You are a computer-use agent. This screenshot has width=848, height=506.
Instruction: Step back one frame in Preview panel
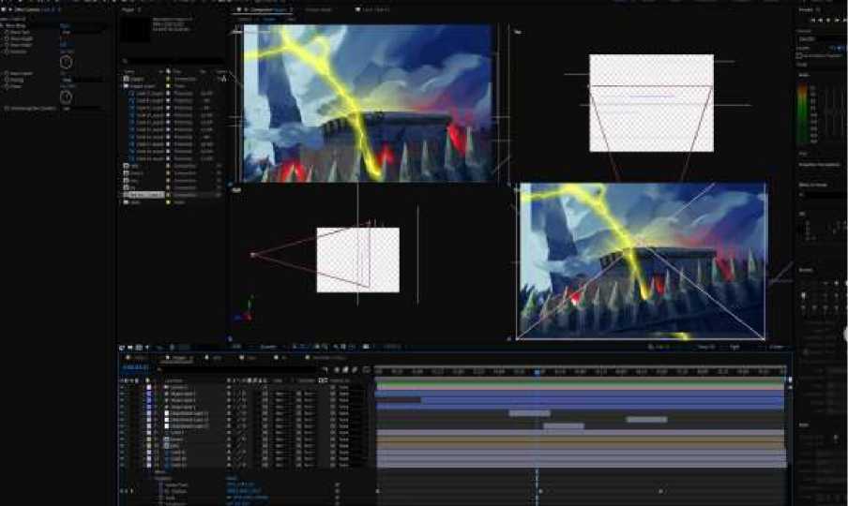(x=821, y=20)
